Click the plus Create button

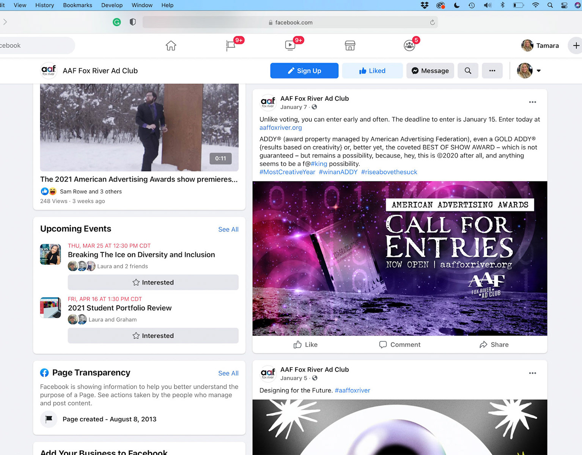[x=576, y=45]
